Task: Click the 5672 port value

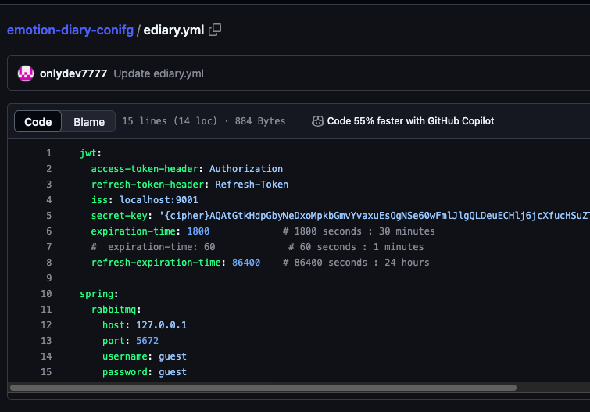Action: click(x=147, y=341)
